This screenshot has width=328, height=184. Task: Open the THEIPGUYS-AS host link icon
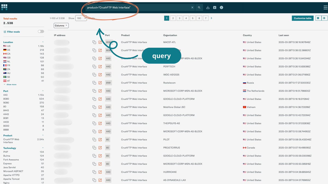point(100,123)
